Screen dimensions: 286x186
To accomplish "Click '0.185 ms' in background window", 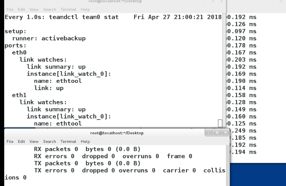I will tap(244, 138).
